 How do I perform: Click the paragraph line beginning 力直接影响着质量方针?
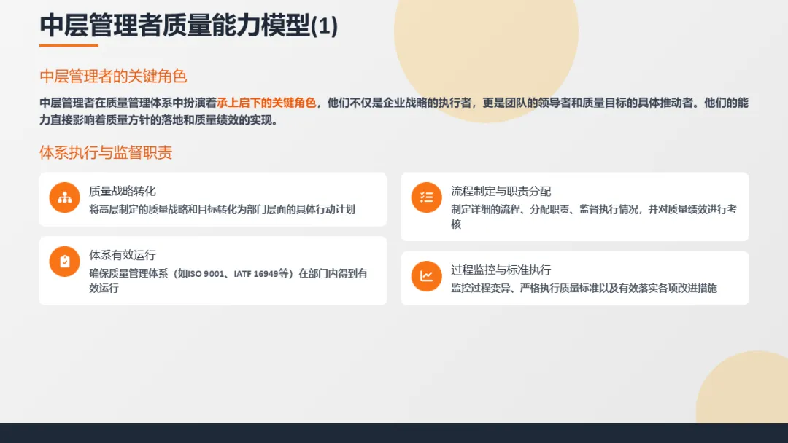[159, 120]
